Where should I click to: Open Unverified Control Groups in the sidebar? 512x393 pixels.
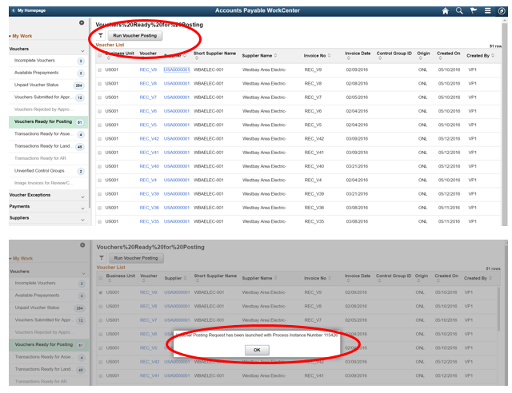pos(39,171)
